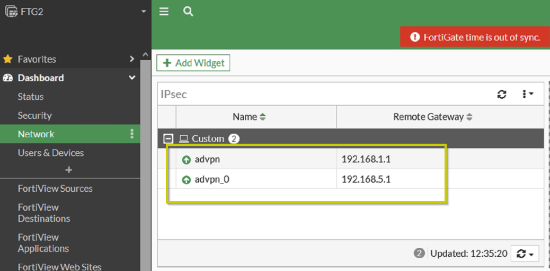
Task: Open the search magnifier in top bar
Action: click(x=188, y=12)
